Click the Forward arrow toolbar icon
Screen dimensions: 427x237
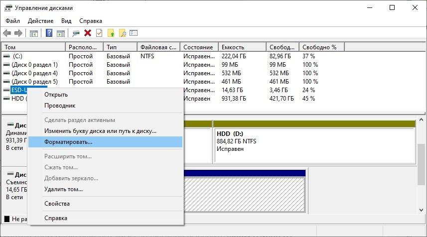click(x=18, y=33)
